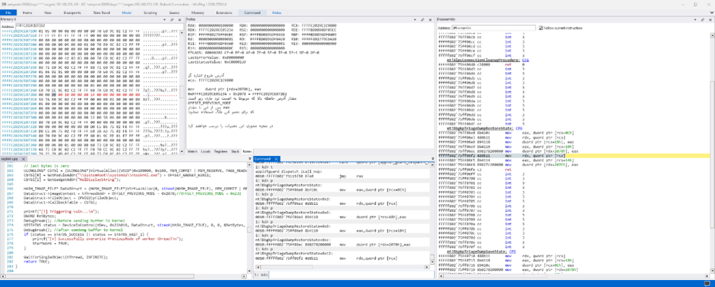Close the Disassembly panel

point(709,20)
